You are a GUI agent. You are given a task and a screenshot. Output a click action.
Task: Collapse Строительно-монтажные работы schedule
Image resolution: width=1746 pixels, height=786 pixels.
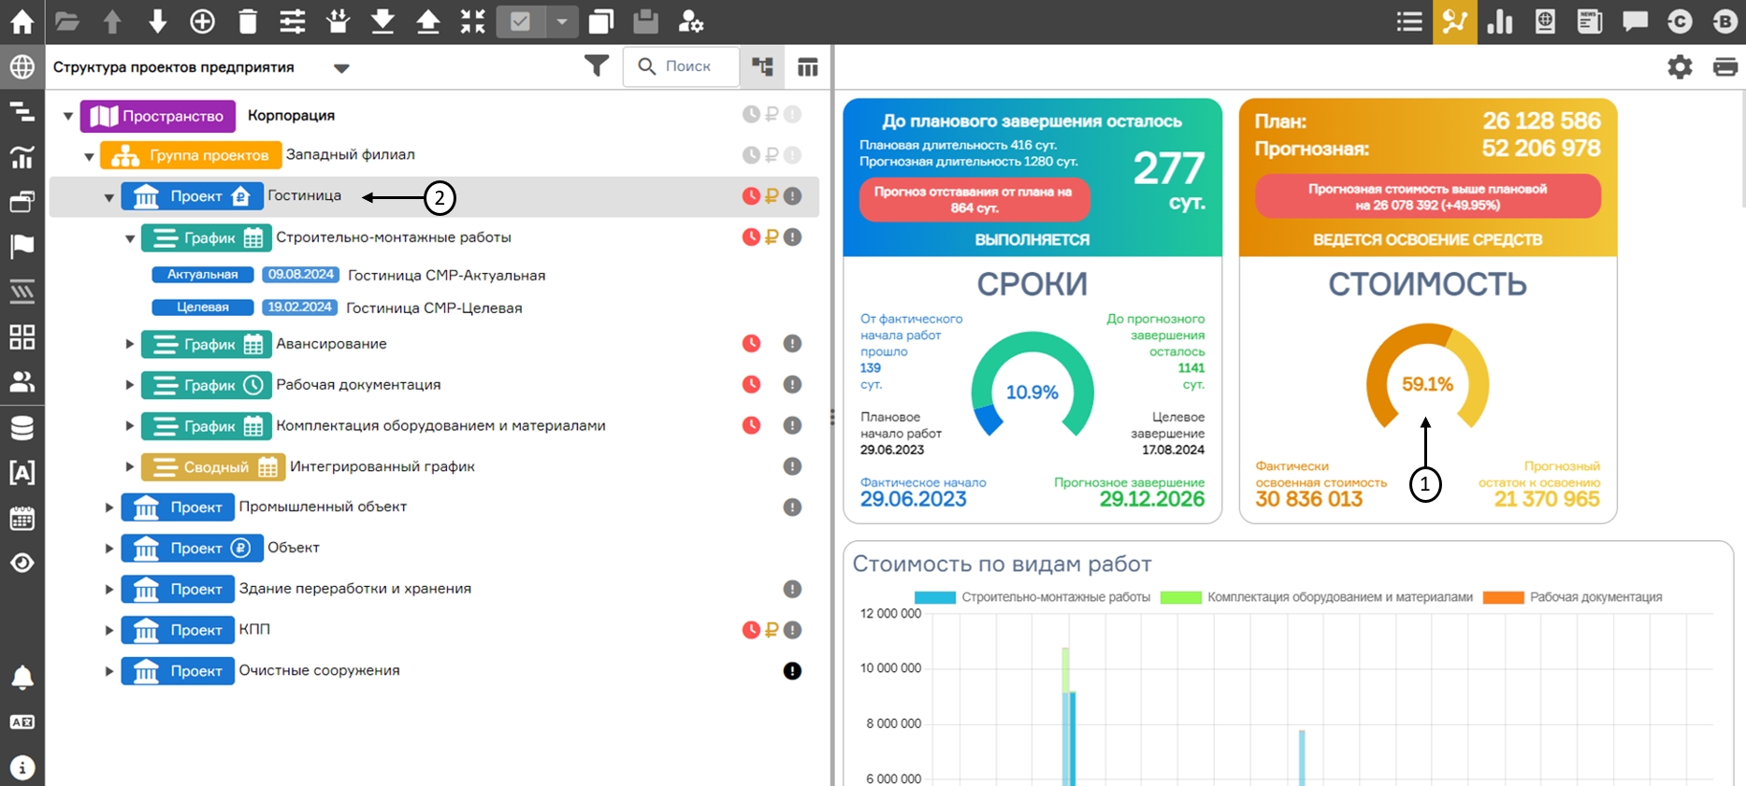(x=130, y=238)
